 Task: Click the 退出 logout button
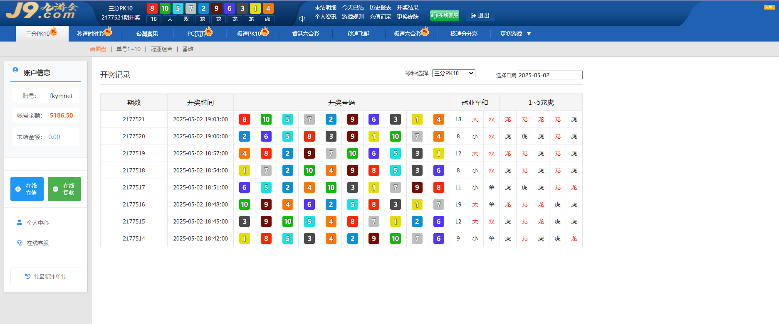pos(480,16)
